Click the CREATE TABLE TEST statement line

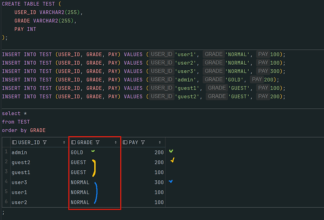[x=32, y=4]
